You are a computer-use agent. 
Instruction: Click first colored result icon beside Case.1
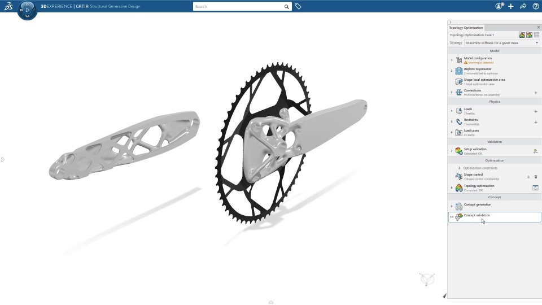(x=522, y=35)
